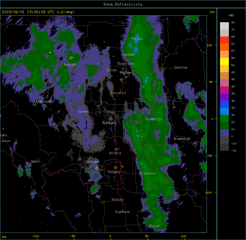The image size is (246, 240).
Task: Click the Didsbury label
Action: point(109,123)
